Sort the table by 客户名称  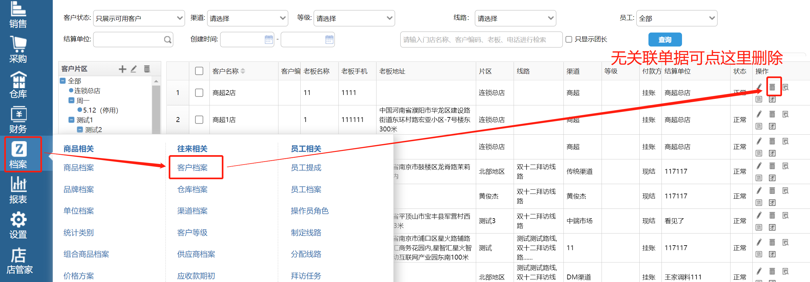point(243,71)
